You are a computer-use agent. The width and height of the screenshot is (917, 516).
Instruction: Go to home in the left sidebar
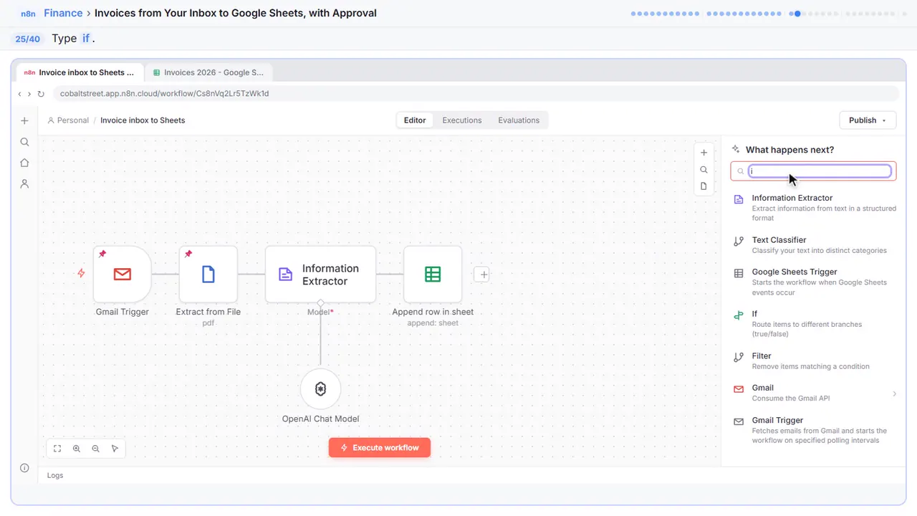(x=24, y=163)
